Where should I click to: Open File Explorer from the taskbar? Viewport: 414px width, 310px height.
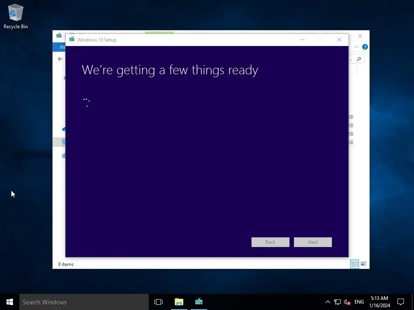tap(179, 302)
